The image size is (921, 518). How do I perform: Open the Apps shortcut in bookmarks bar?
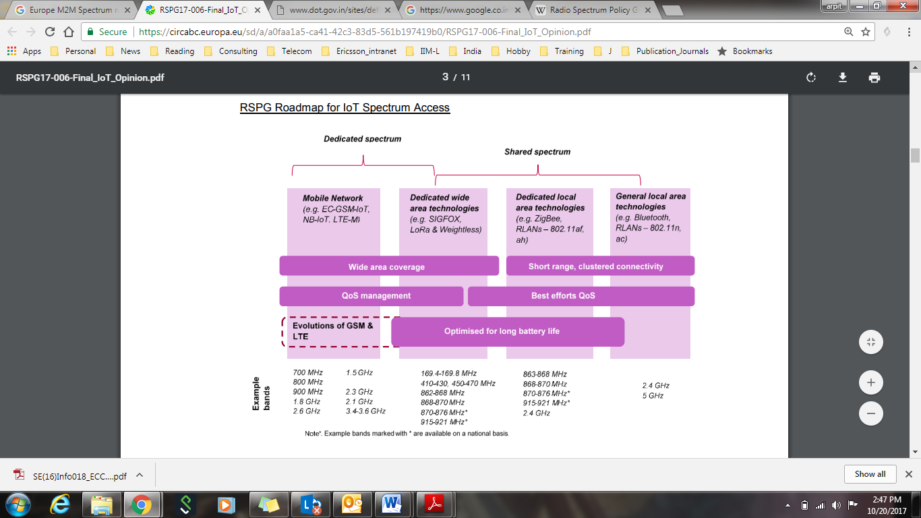coord(24,51)
